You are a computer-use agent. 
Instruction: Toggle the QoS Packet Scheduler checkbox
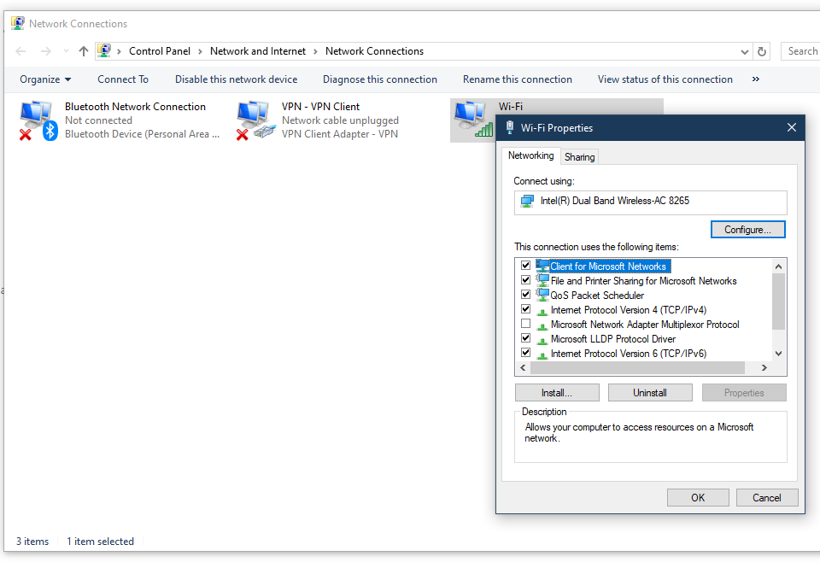point(525,295)
